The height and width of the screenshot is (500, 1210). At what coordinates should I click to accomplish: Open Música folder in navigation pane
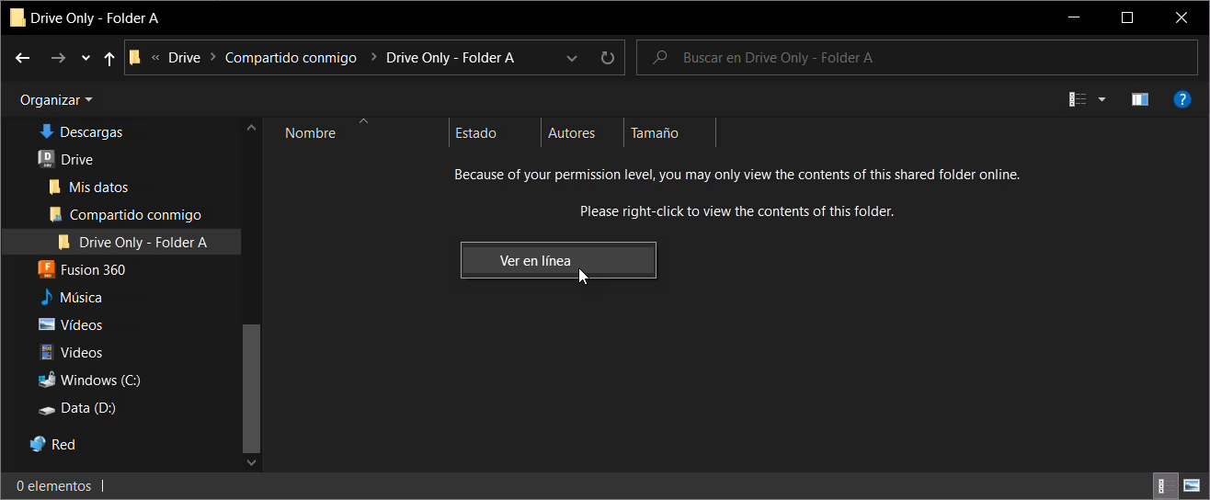[80, 297]
